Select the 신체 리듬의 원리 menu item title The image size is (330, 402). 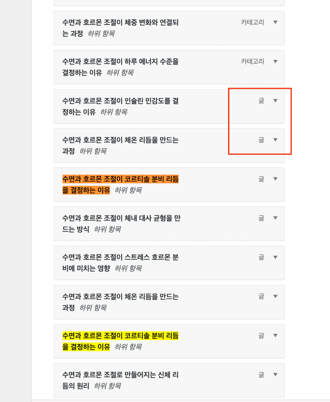[x=120, y=375]
